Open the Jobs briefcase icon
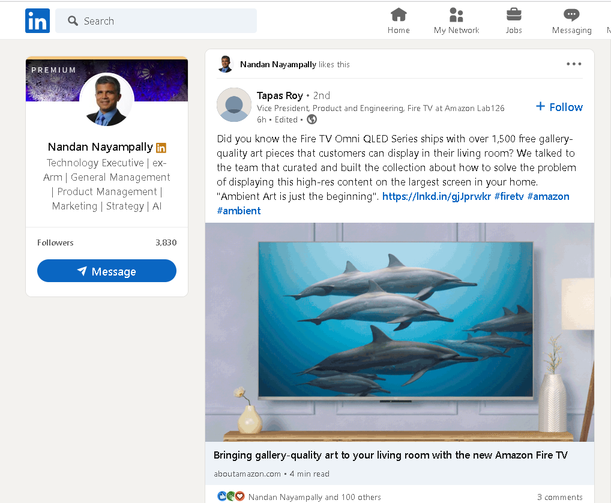The image size is (611, 503). (x=514, y=14)
